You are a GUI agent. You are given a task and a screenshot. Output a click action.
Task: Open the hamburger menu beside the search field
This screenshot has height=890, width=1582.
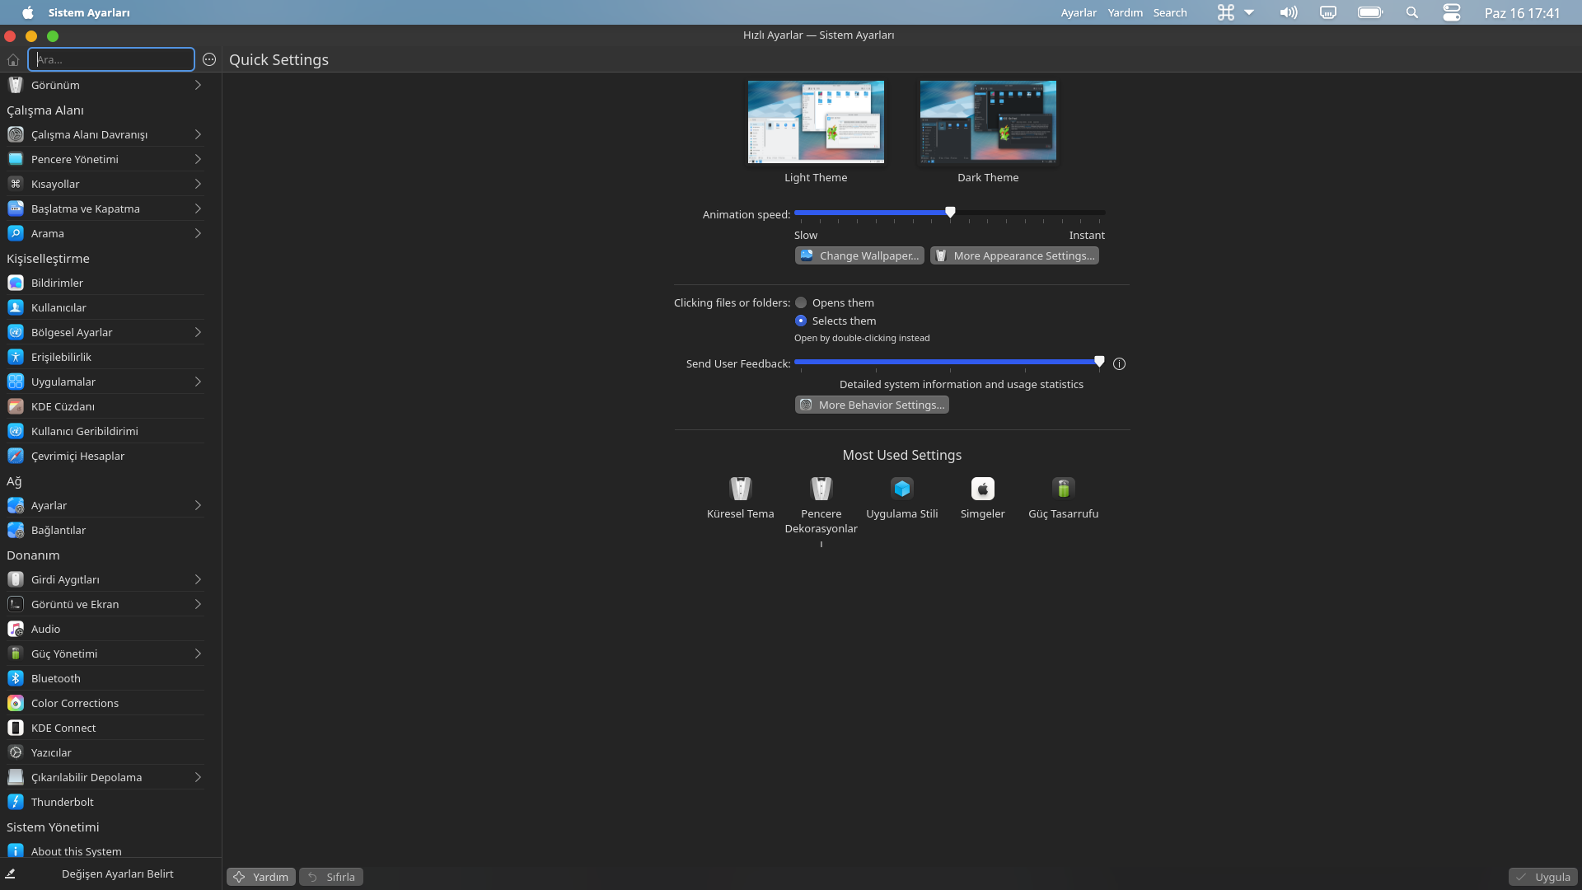click(209, 59)
